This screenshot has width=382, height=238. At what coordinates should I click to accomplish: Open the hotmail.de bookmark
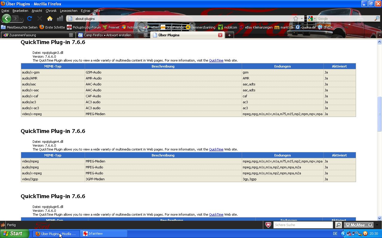point(132,27)
